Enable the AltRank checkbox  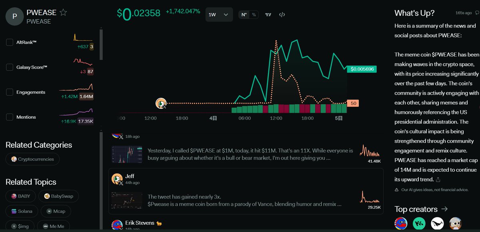click(x=10, y=42)
